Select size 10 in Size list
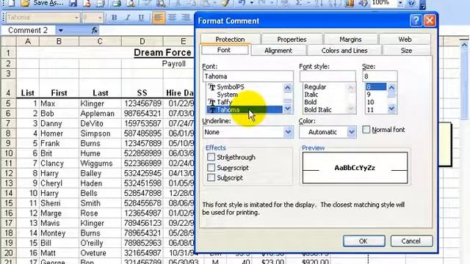 click(370, 102)
